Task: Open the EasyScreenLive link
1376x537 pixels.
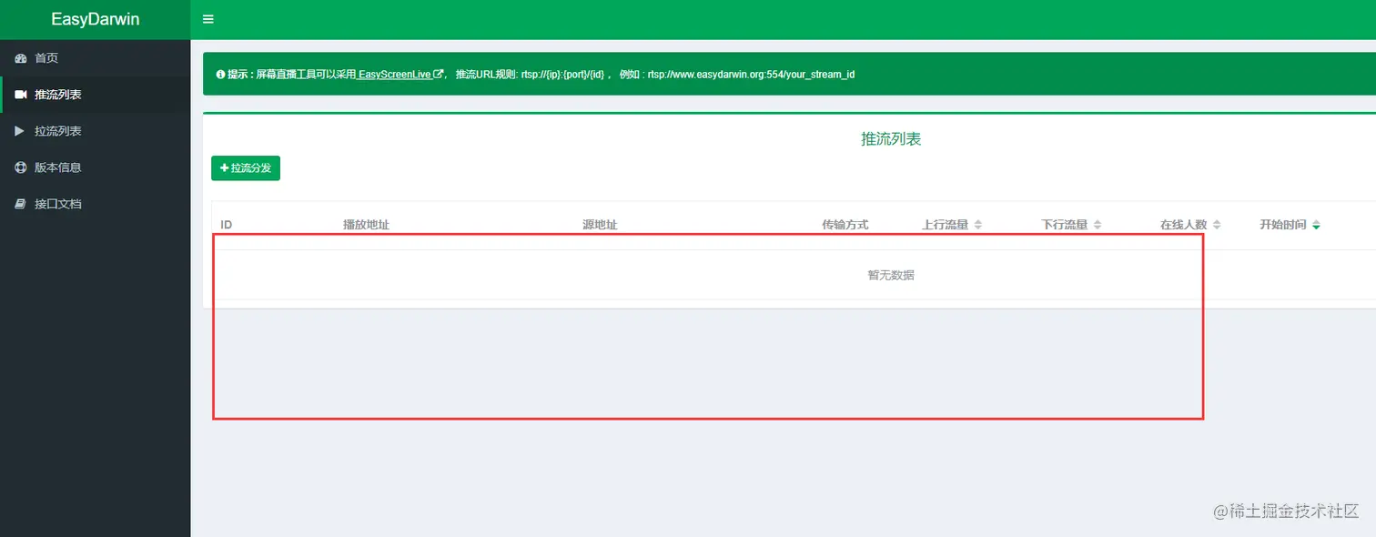Action: click(x=393, y=74)
